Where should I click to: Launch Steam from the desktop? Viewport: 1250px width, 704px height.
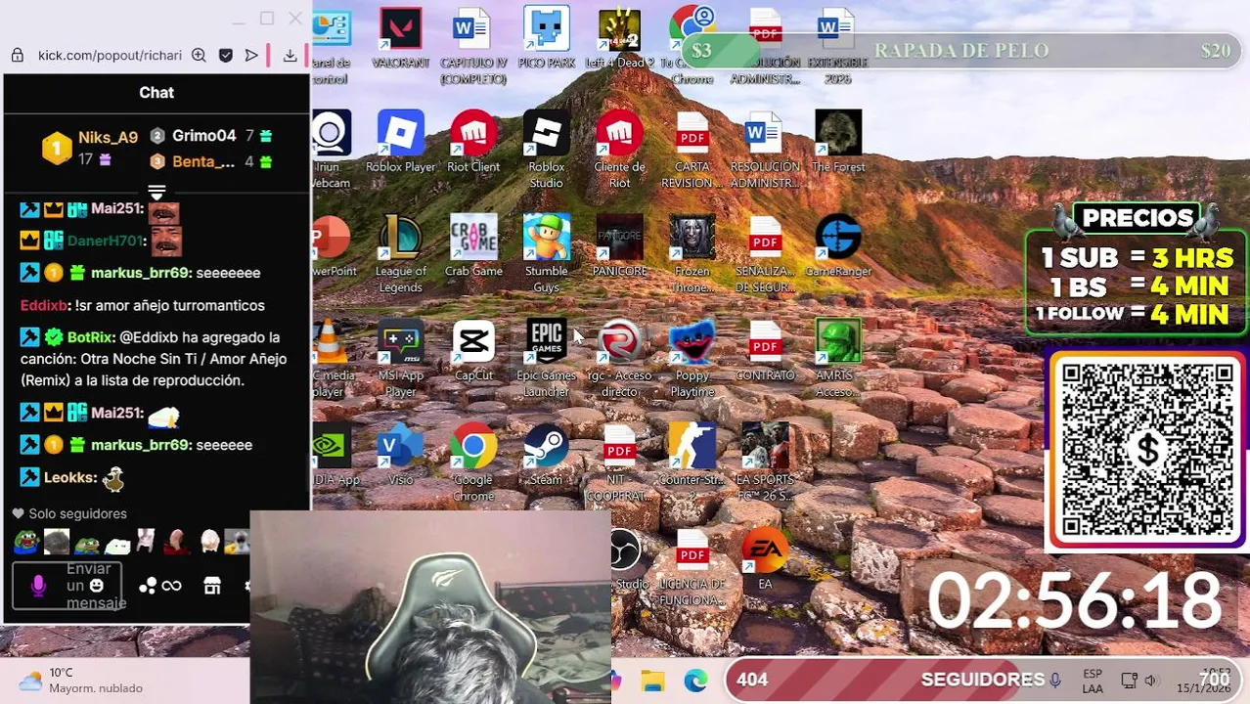point(546,457)
